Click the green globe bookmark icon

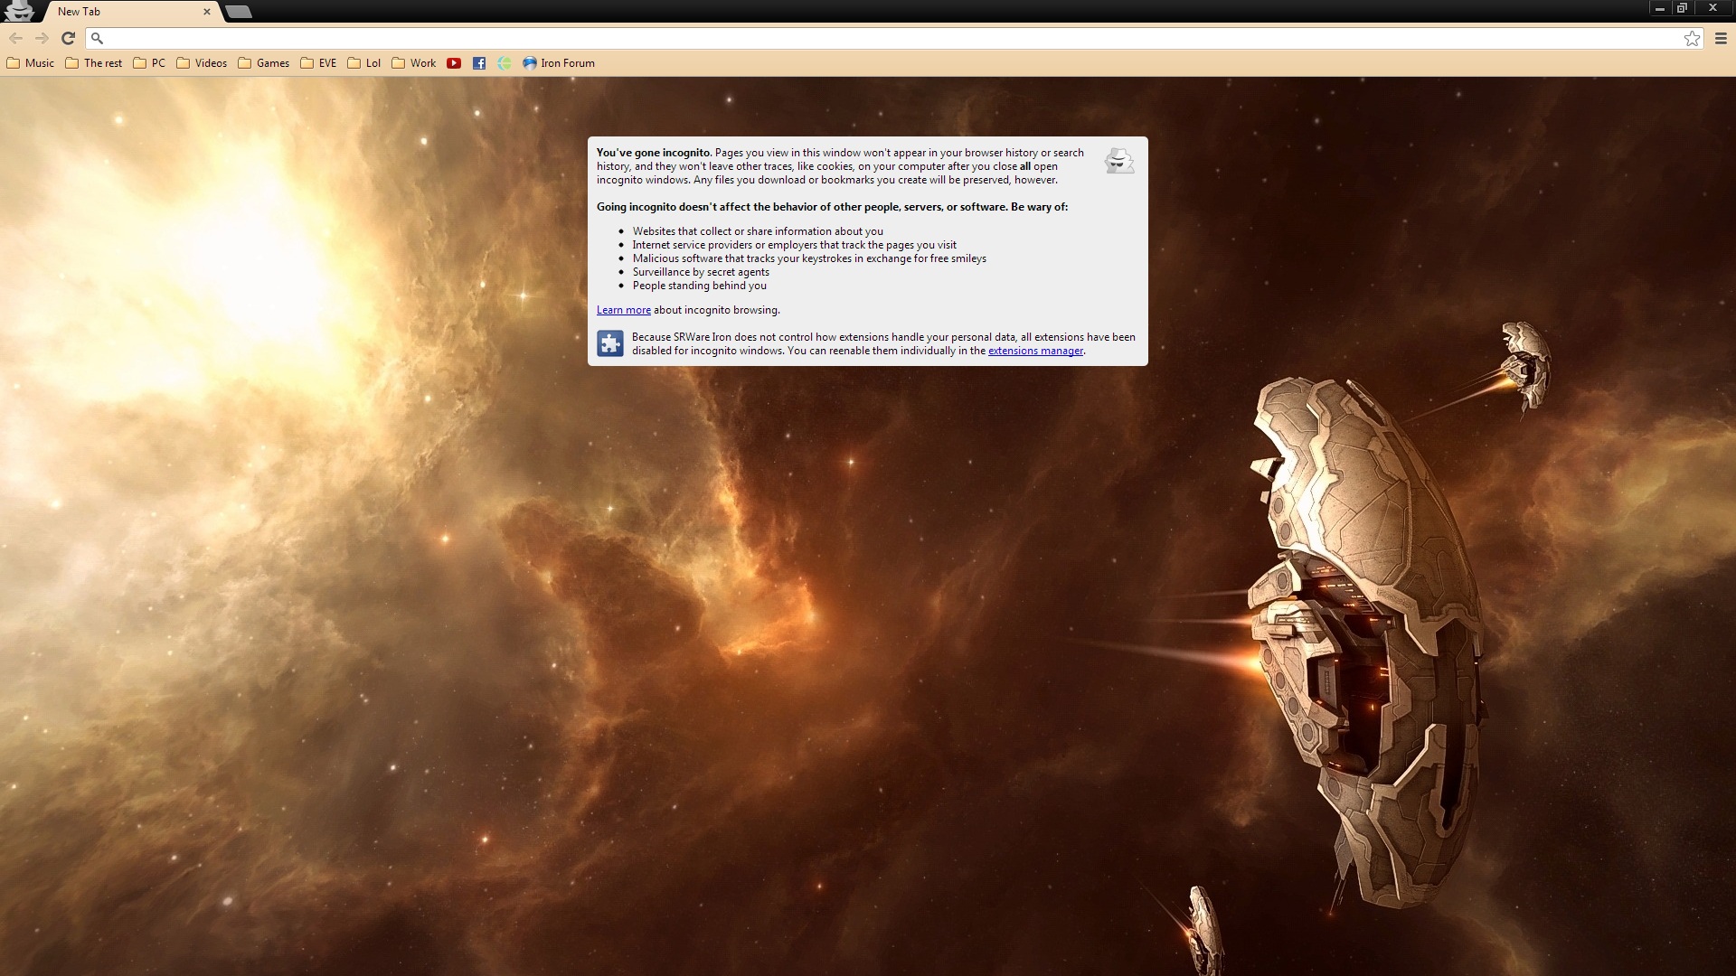tap(505, 63)
